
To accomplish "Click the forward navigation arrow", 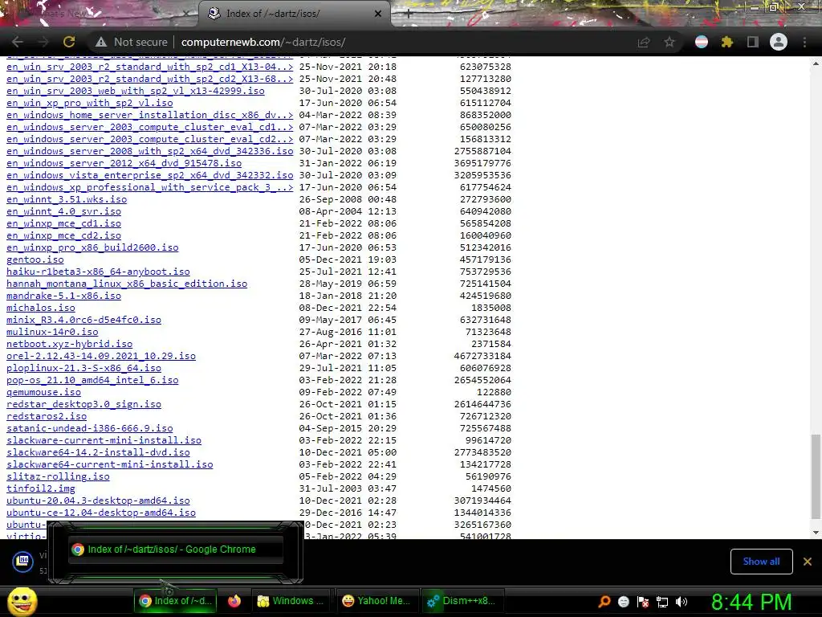I will (x=43, y=42).
